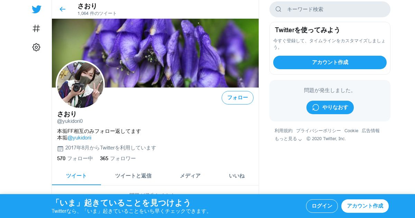
Task: View the 365 フォロワー list
Action: [x=118, y=158]
